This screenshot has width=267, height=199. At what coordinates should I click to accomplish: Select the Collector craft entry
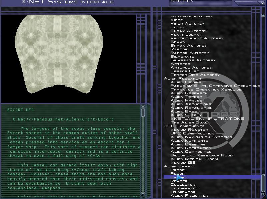(x=183, y=185)
